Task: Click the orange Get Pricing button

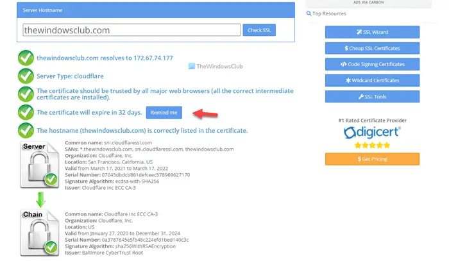Action: tap(372, 159)
